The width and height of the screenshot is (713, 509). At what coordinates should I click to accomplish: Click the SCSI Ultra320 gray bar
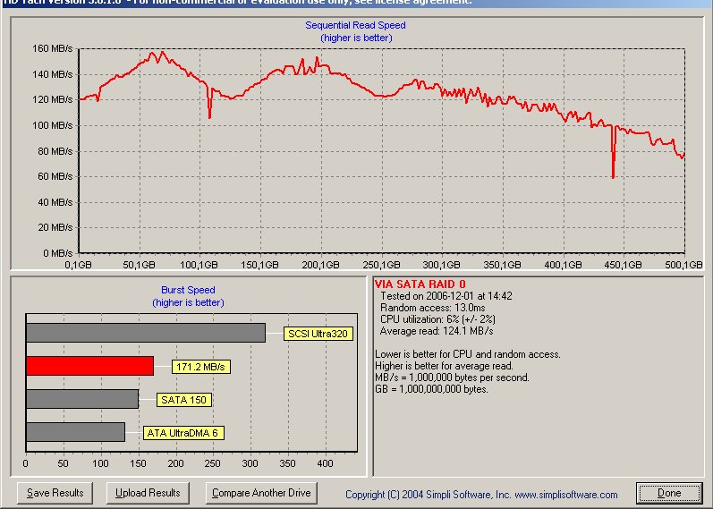point(146,333)
